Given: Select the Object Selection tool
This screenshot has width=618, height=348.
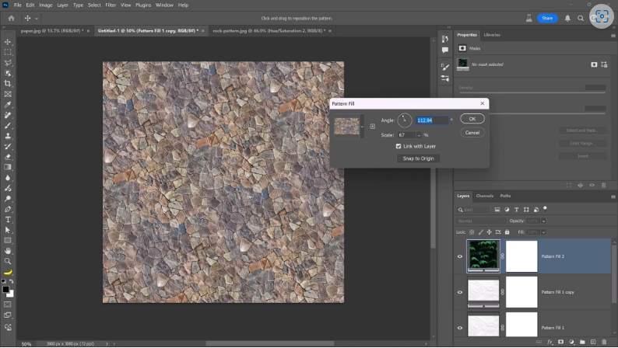Looking at the screenshot, I should click(8, 73).
